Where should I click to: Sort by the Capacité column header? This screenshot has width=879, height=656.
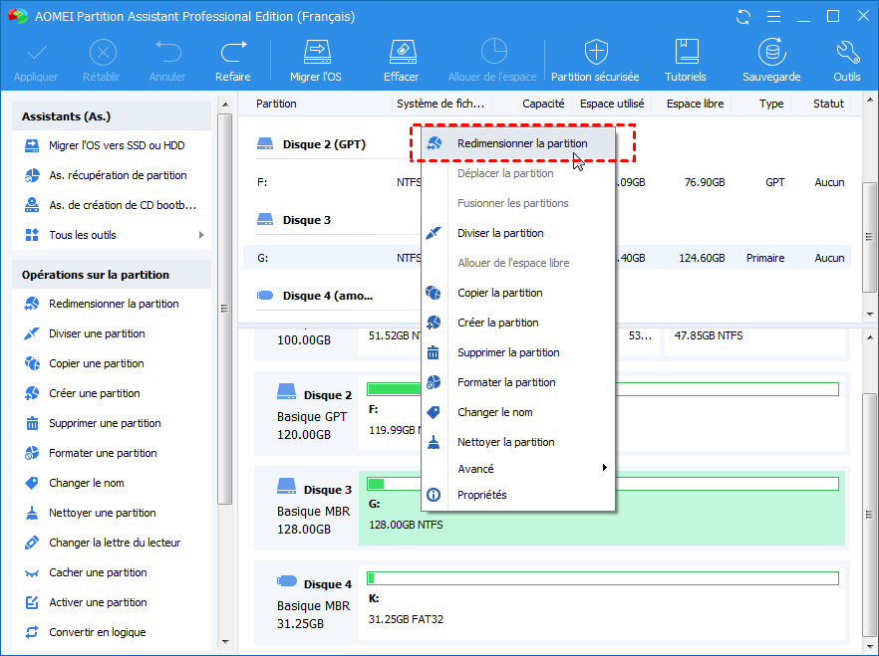542,104
